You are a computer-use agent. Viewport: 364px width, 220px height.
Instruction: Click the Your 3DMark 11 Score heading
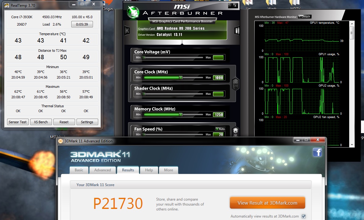[95, 185]
